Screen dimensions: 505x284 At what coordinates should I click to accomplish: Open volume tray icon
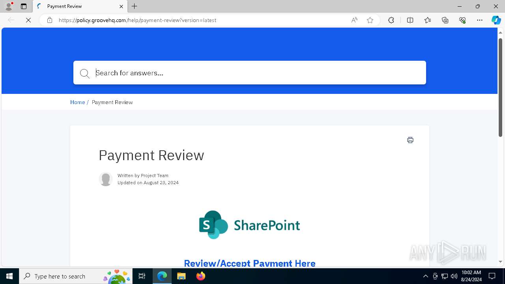pyautogui.click(x=454, y=276)
